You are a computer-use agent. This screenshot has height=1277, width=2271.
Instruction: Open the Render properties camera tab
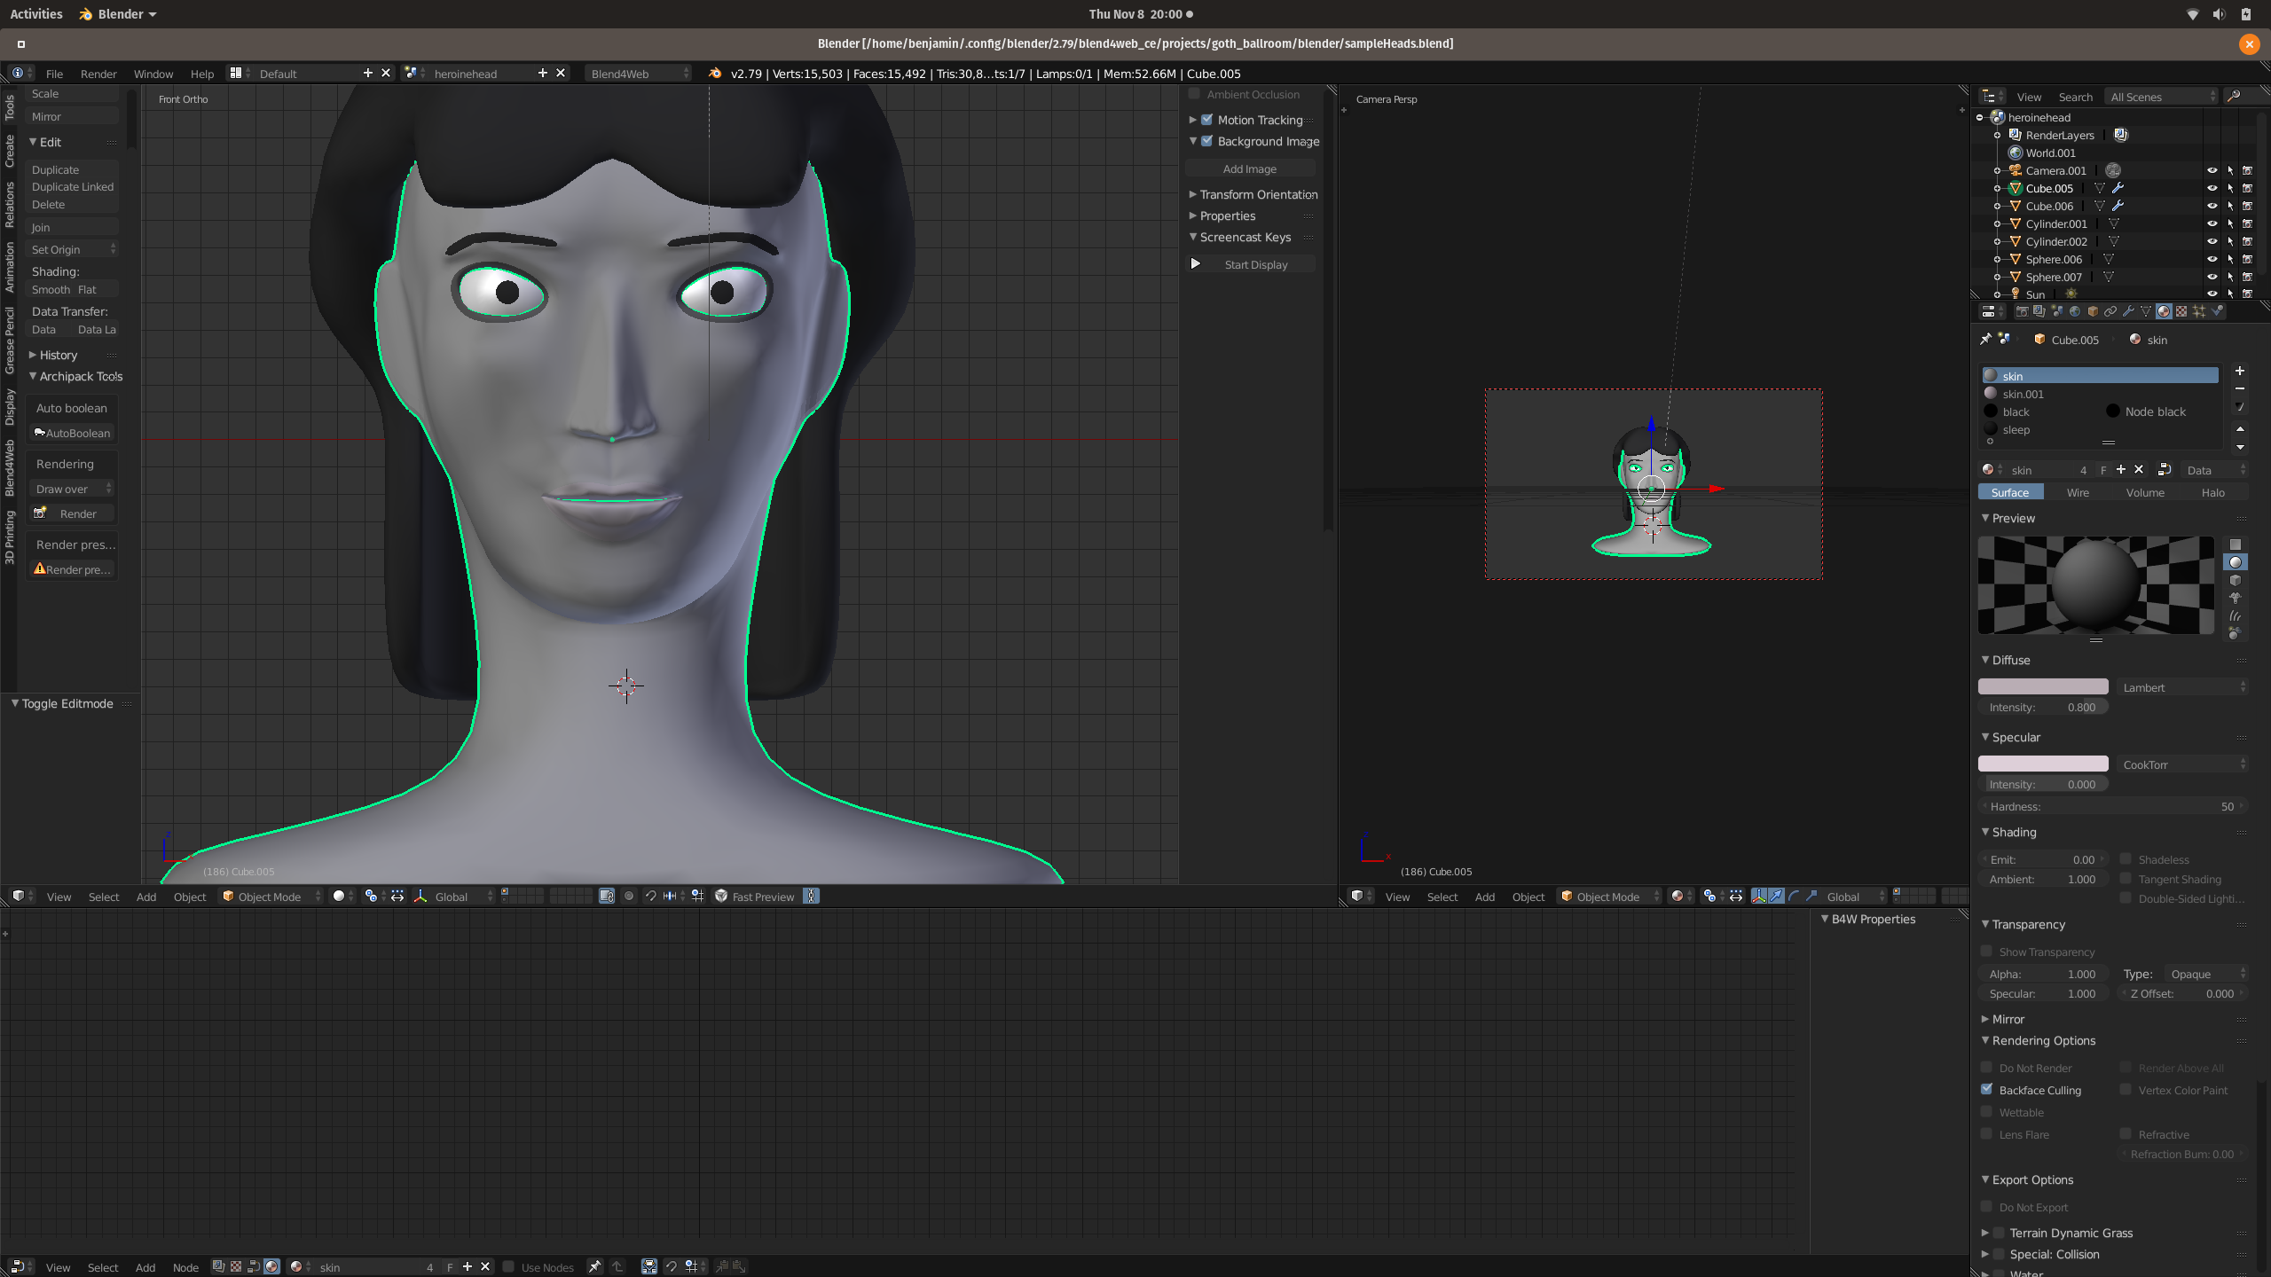click(x=2023, y=311)
